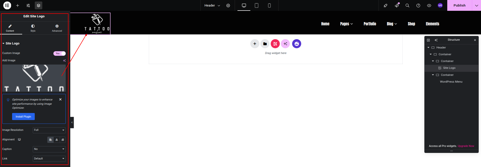The width and height of the screenshot is (481, 167).
Task: Open Site Settings sliders icon
Action: point(28,5)
